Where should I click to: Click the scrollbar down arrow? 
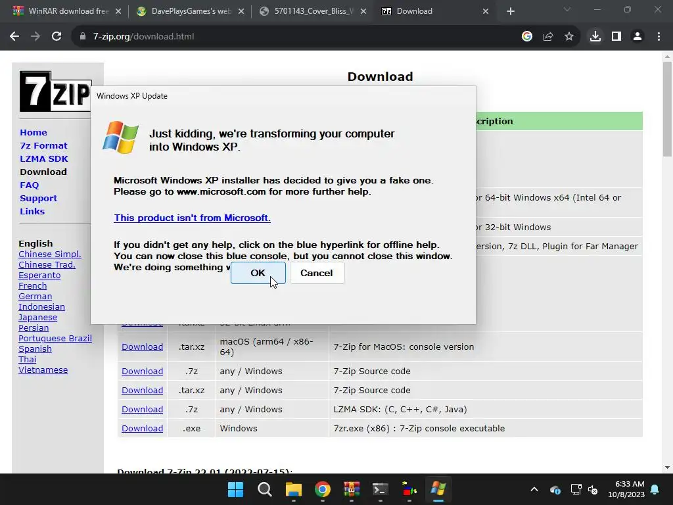pyautogui.click(x=667, y=468)
